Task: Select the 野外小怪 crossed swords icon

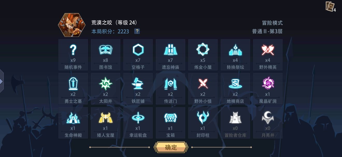Action: point(203,84)
